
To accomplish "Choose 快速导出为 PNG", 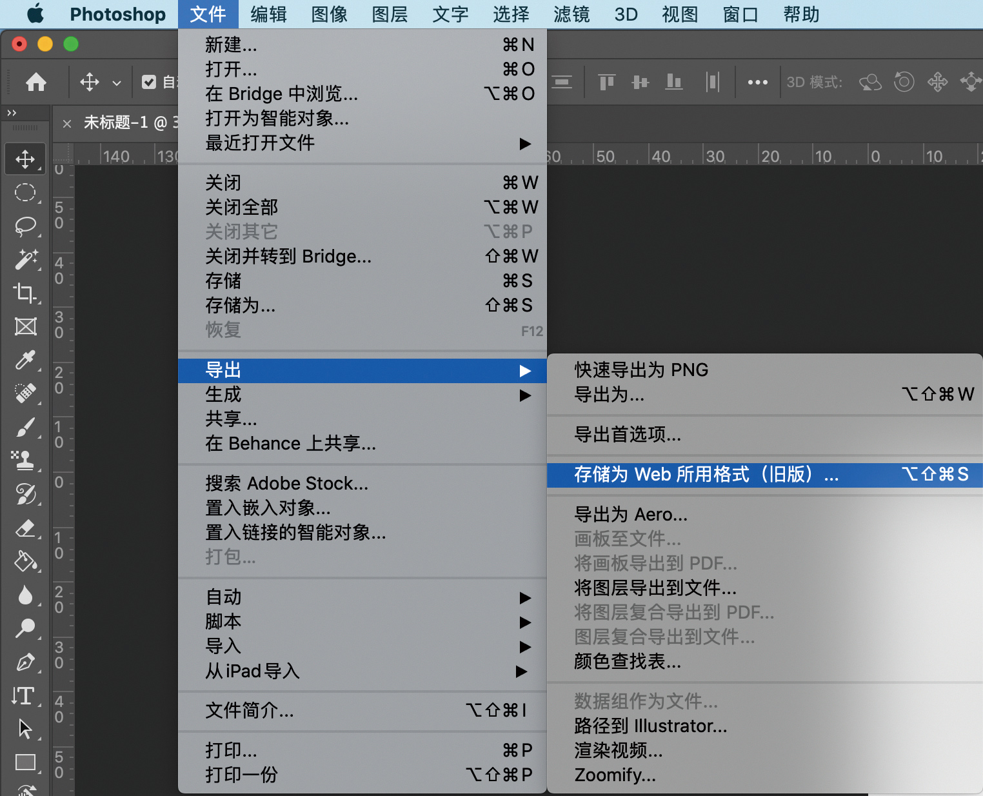I will pyautogui.click(x=765, y=370).
